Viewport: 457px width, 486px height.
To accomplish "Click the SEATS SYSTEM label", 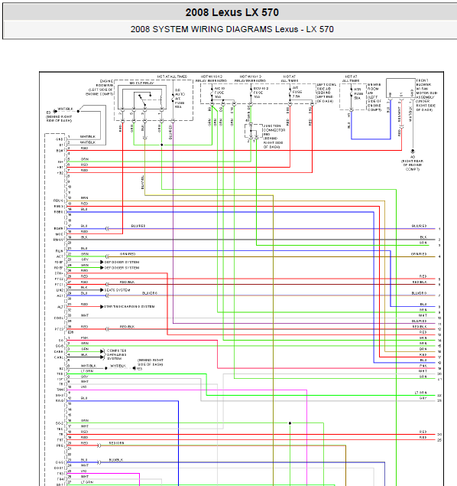I will (x=117, y=290).
